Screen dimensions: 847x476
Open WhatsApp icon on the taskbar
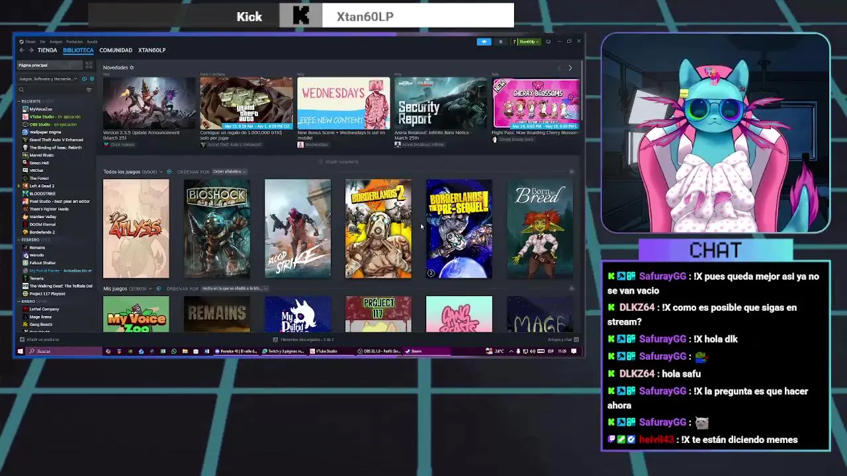click(x=174, y=352)
